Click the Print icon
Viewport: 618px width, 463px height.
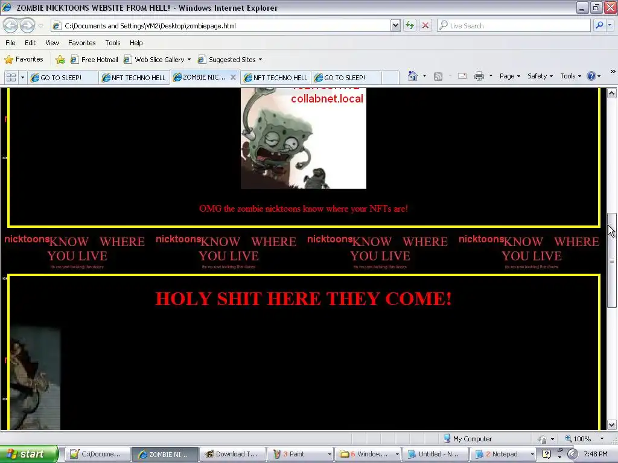click(x=479, y=76)
